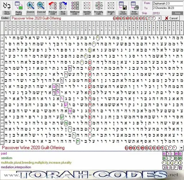This screenshot has width=184, height=180.
Task: Click the Hebrew word beside the 'mediation,interposition' entry
Action: click(x=172, y=167)
